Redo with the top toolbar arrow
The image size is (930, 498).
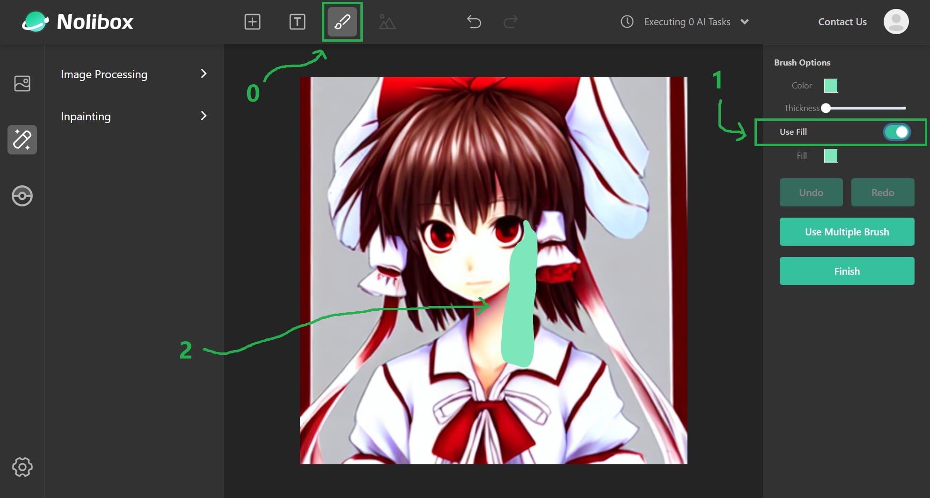(x=510, y=22)
